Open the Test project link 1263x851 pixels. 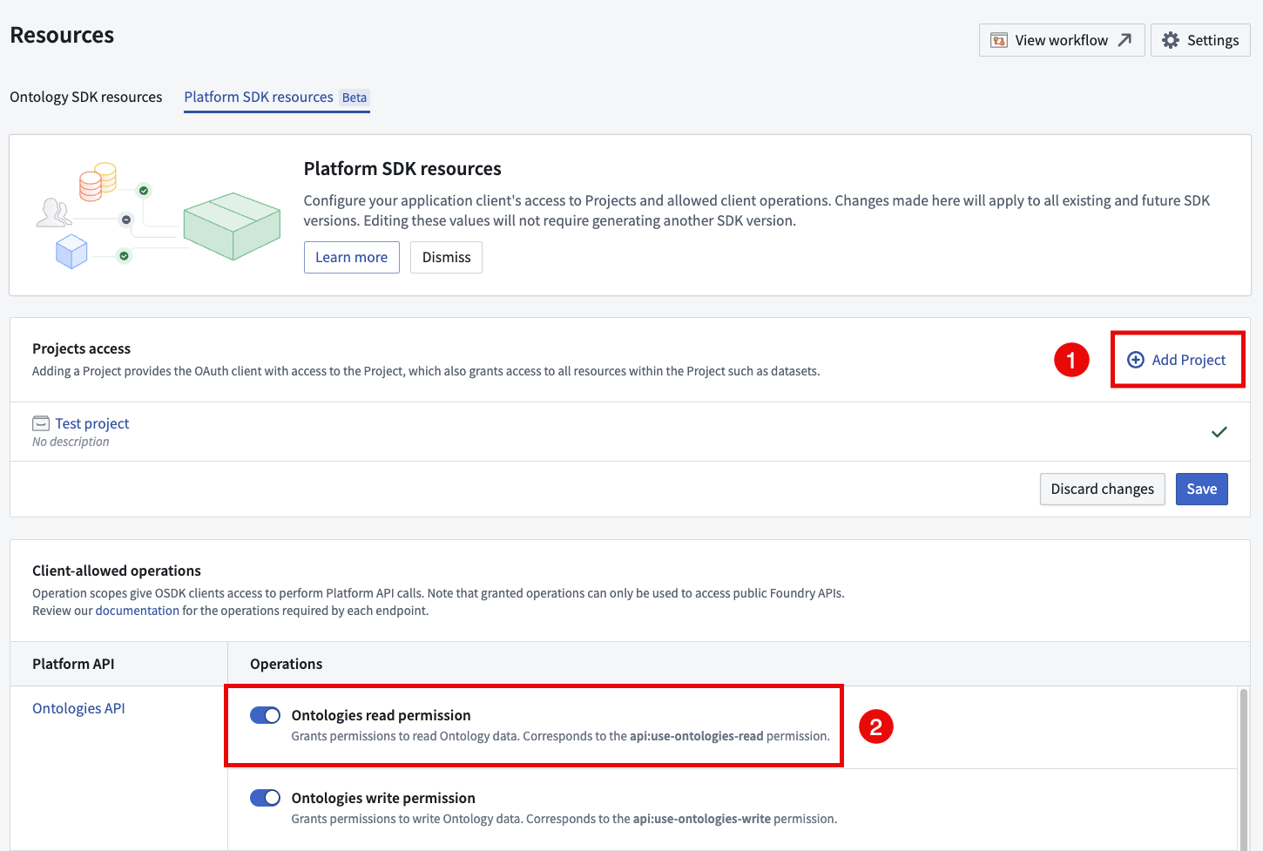(91, 422)
